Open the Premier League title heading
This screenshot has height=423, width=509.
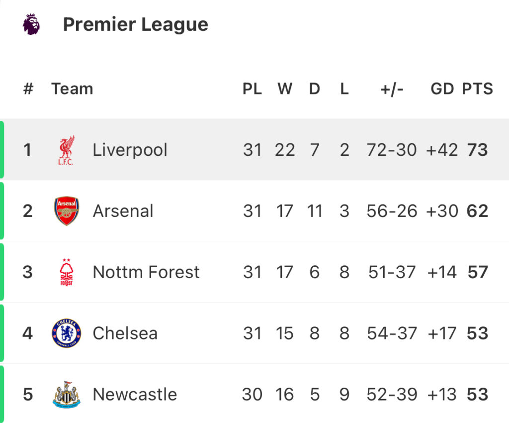pos(135,24)
